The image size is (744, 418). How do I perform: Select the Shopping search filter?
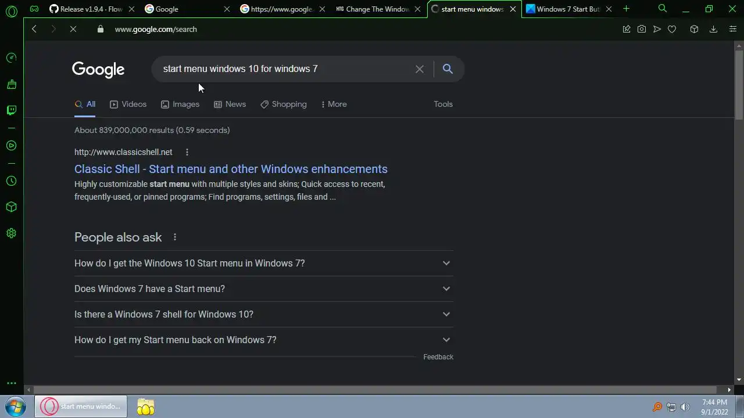[x=284, y=104]
